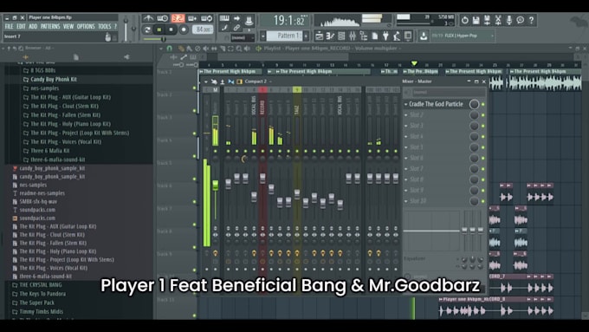This screenshot has height=332, width=589.
Task: Click the FLEX | Hyper-Pop news panel
Action: point(462,36)
